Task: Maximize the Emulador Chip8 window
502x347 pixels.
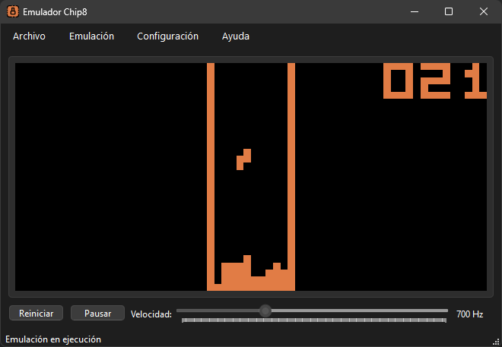Action: [449, 12]
